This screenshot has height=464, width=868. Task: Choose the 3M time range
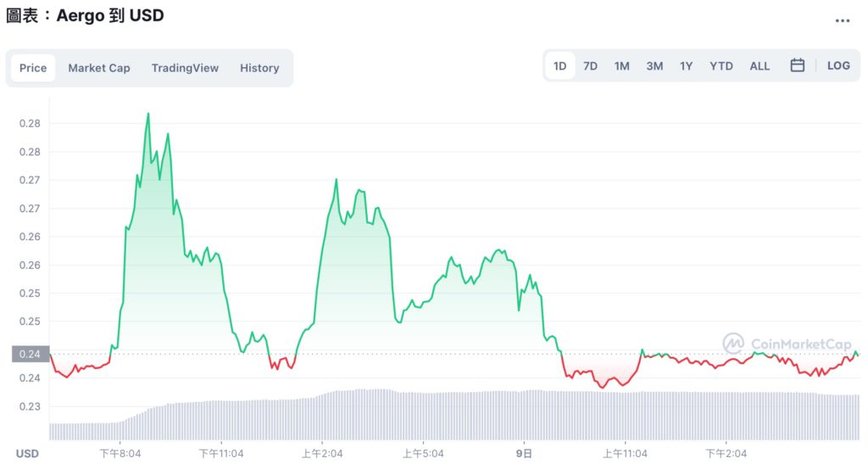[x=654, y=65]
